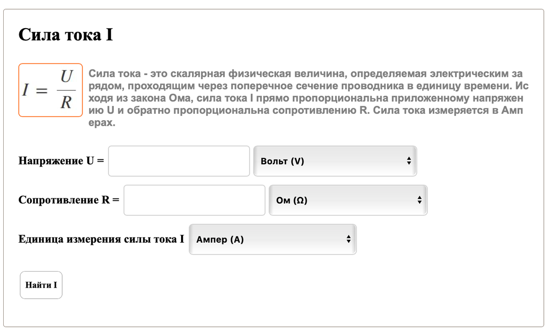Click the Напряжение U input field

(x=179, y=161)
